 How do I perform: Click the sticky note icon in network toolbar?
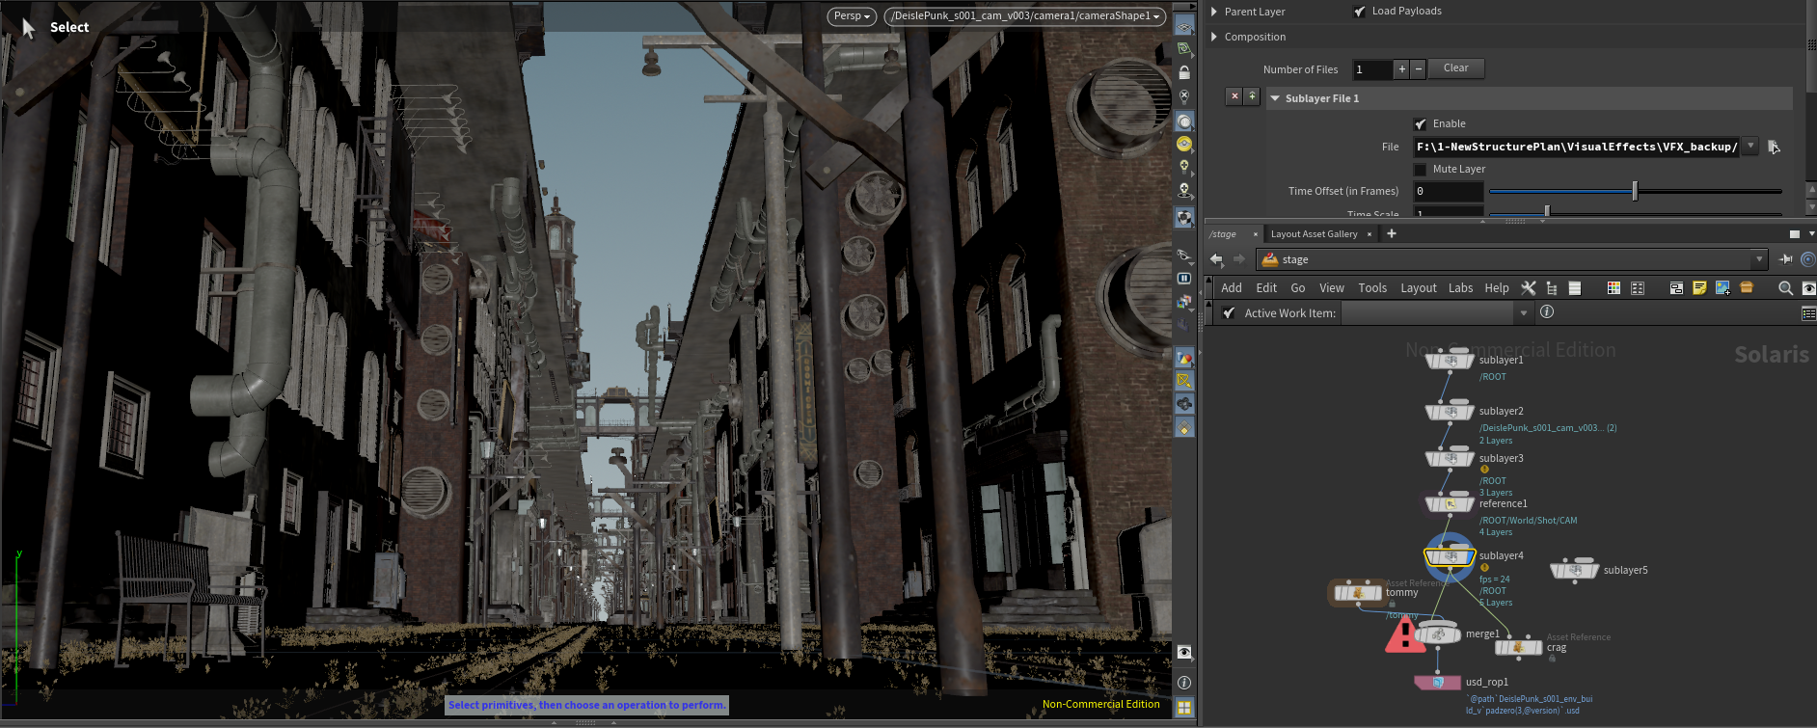click(1699, 288)
